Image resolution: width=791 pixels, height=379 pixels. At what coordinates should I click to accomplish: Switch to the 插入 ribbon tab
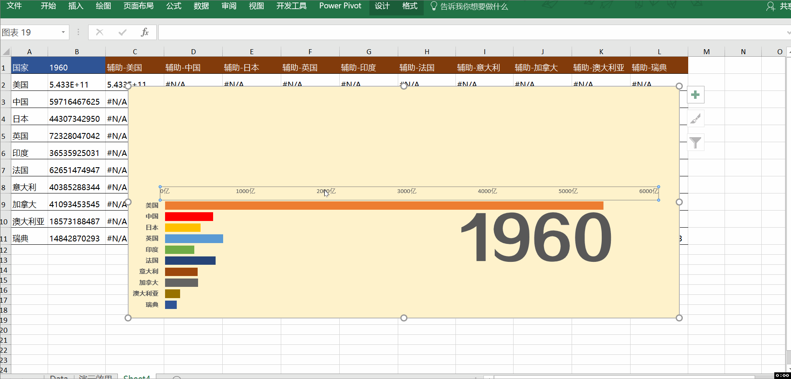point(76,6)
